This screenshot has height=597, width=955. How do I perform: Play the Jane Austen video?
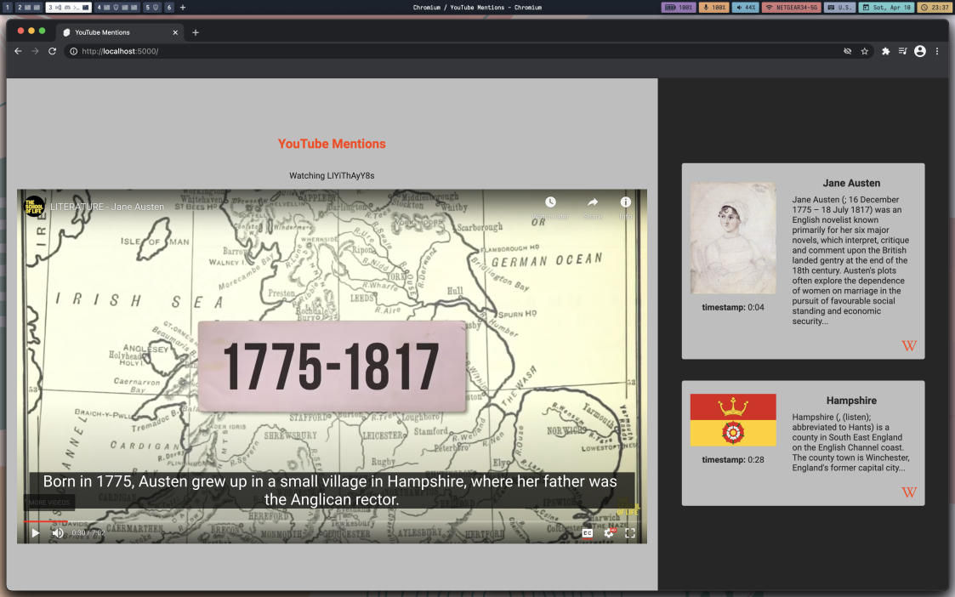click(x=36, y=533)
